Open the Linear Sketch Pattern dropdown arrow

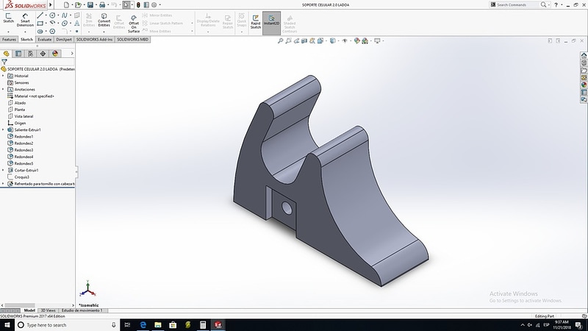pyautogui.click(x=192, y=24)
